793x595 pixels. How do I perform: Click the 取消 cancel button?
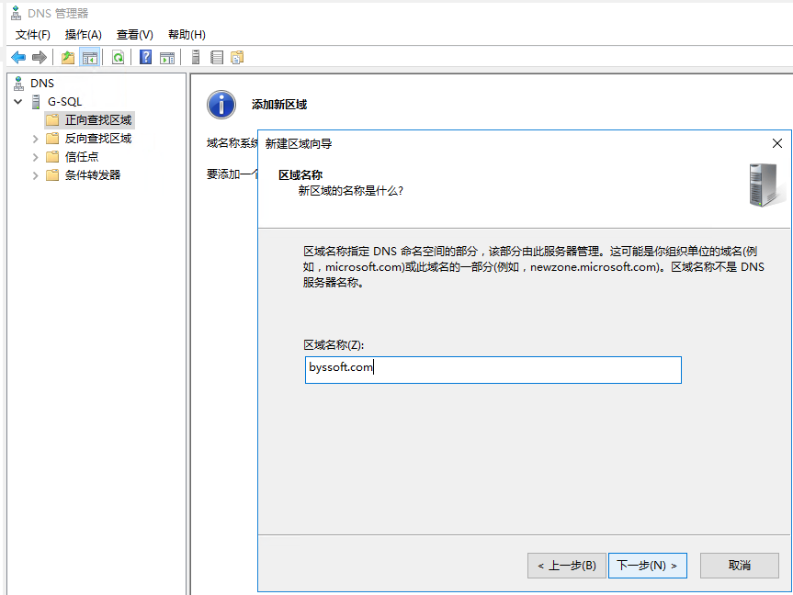740,566
